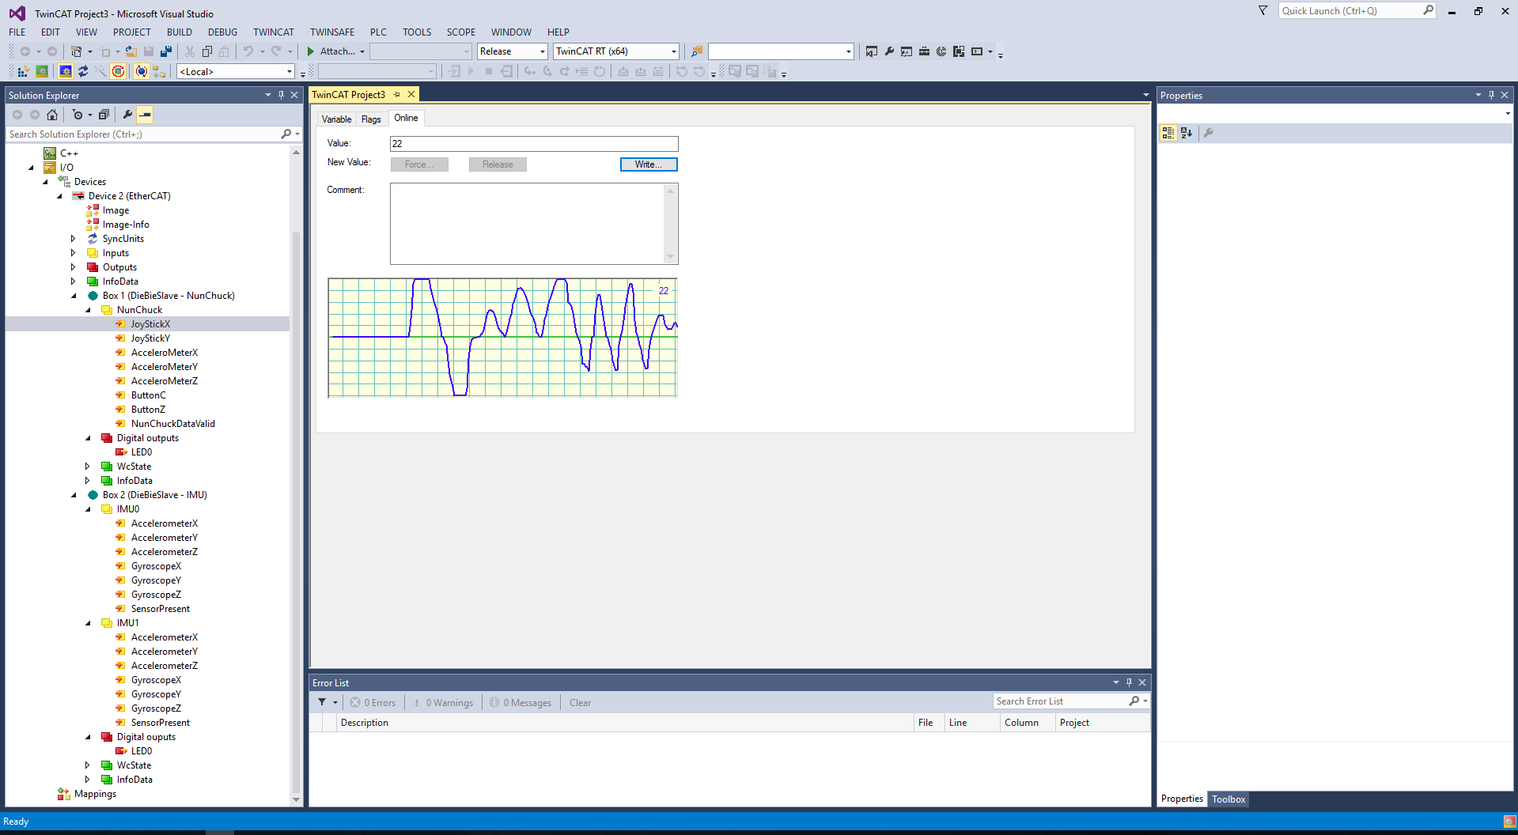1518x835 pixels.
Task: Click Property Pages wrench in Properties panel
Action: [1209, 133]
